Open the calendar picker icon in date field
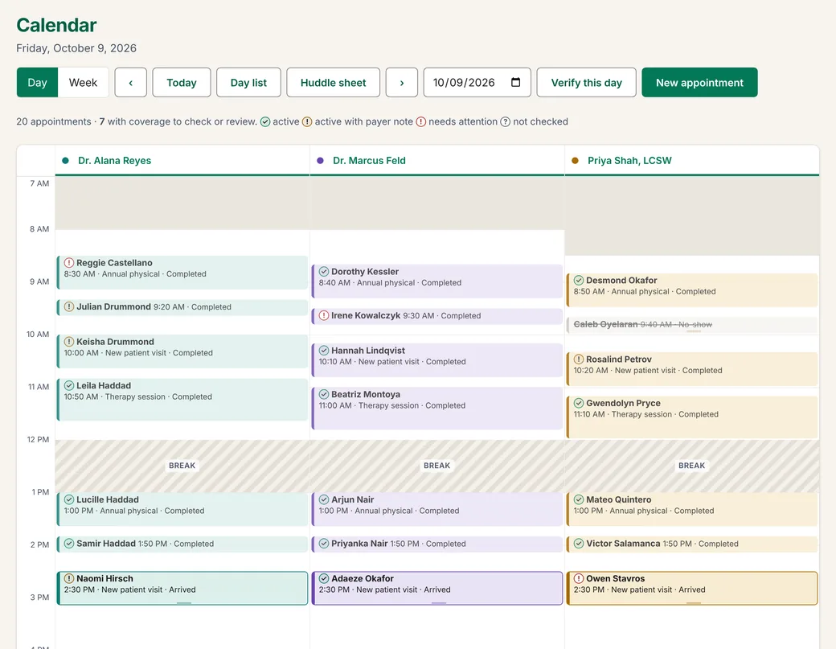Image resolution: width=836 pixels, height=649 pixels. click(x=515, y=82)
